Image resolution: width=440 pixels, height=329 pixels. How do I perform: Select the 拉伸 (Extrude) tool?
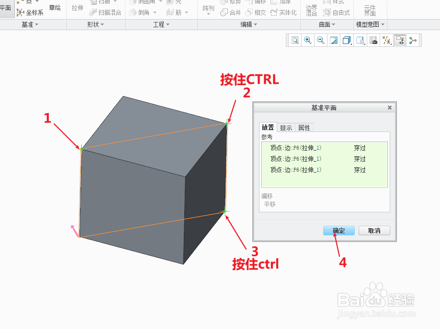pyautogui.click(x=77, y=8)
